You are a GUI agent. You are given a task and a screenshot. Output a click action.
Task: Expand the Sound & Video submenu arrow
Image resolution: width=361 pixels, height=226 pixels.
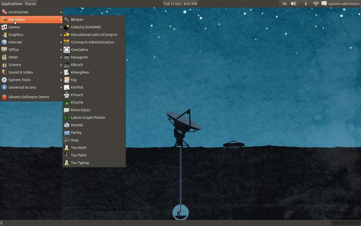pyautogui.click(x=61, y=72)
